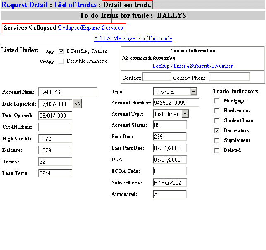Click the Contact Phone input field

(229, 77)
